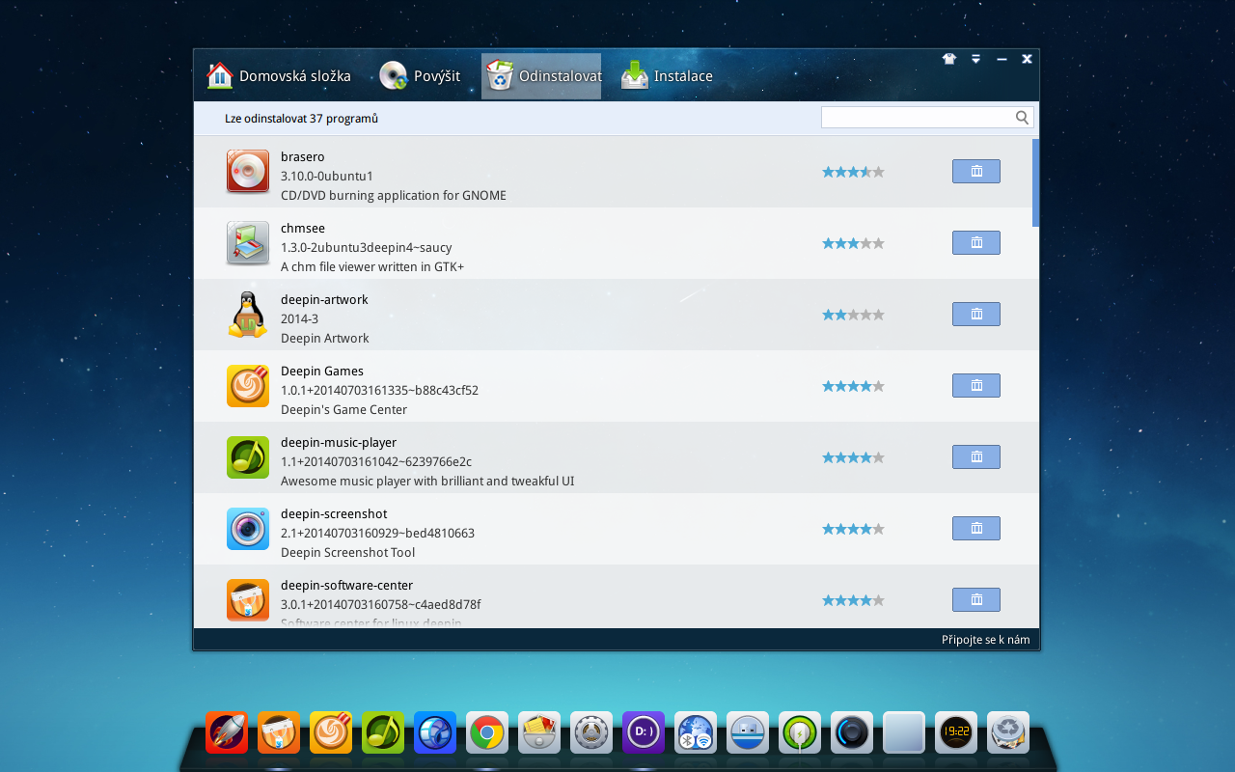Click the deepin-music-player note icon

pos(248,456)
